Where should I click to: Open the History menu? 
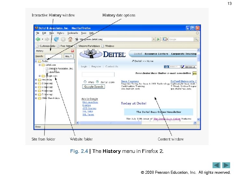(60, 33)
